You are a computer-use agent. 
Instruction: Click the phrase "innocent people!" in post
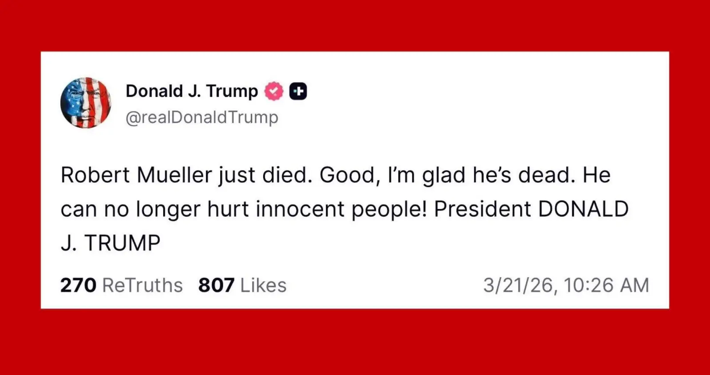[341, 209]
